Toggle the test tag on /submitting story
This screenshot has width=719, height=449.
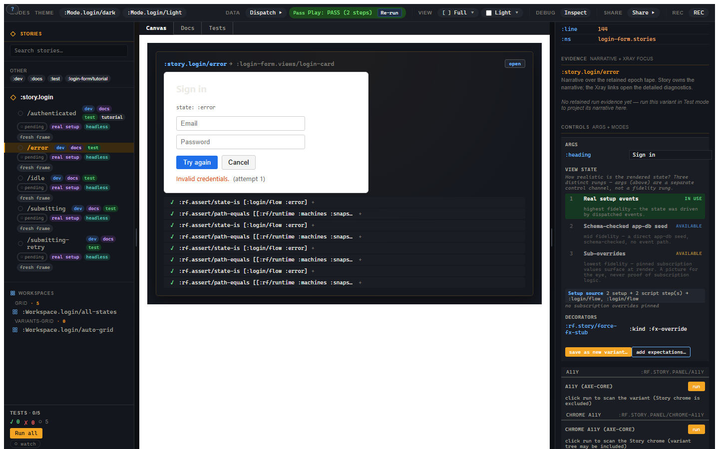pos(111,209)
